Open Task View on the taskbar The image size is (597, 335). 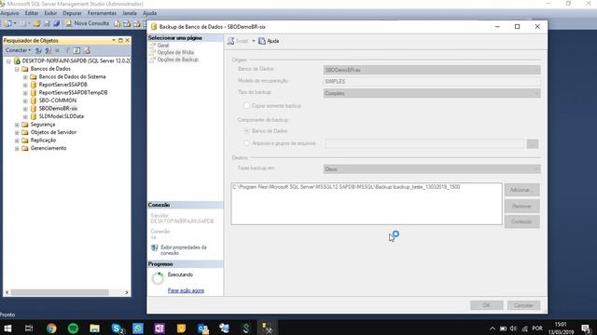pos(29,328)
